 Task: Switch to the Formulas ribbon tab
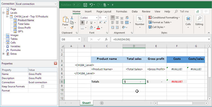[122, 12]
